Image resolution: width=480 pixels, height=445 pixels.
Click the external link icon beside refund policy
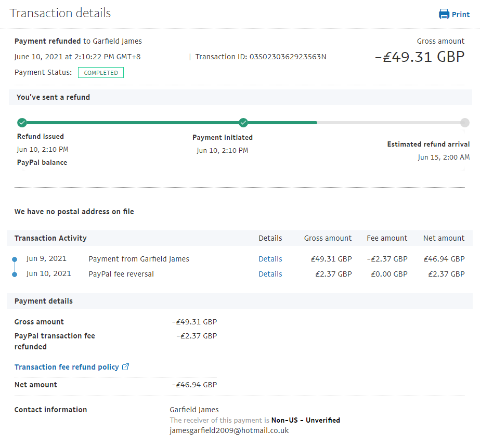point(125,367)
